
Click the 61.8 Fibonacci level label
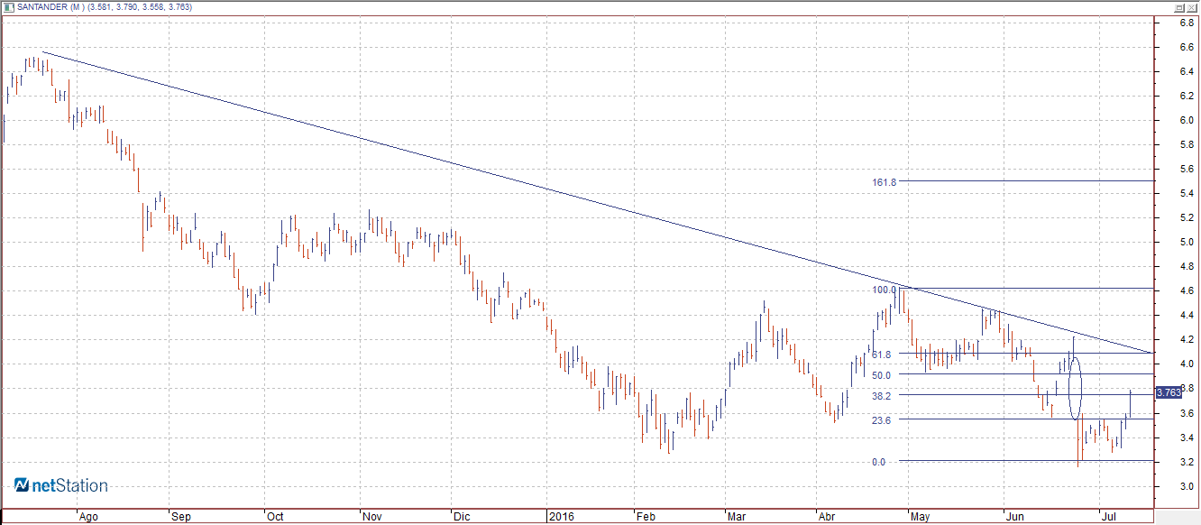[882, 355]
